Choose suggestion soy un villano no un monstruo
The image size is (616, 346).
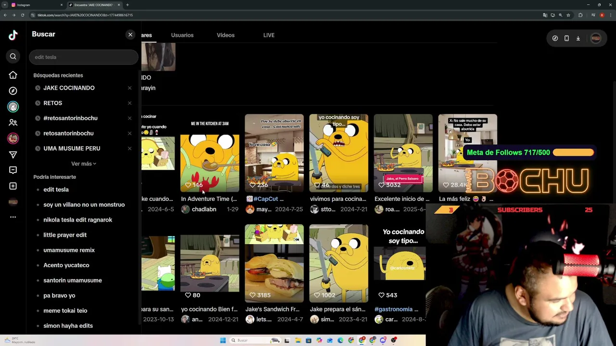pyautogui.click(x=84, y=205)
